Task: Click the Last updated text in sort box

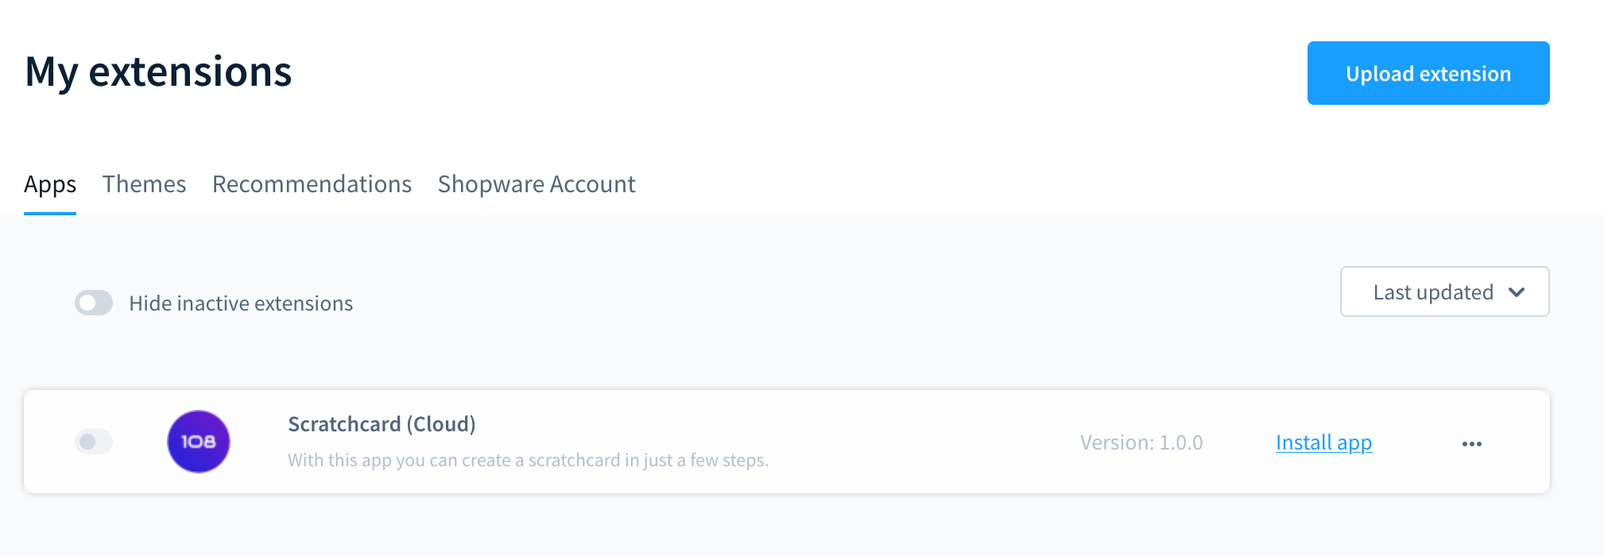Action: (1433, 292)
